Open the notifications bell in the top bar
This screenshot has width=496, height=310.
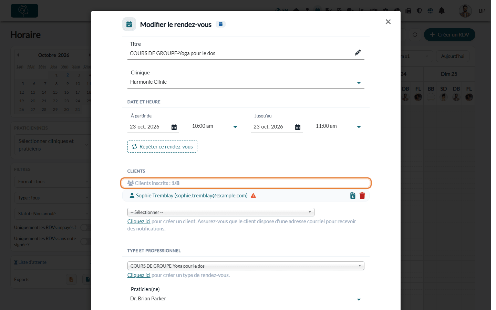click(x=442, y=11)
